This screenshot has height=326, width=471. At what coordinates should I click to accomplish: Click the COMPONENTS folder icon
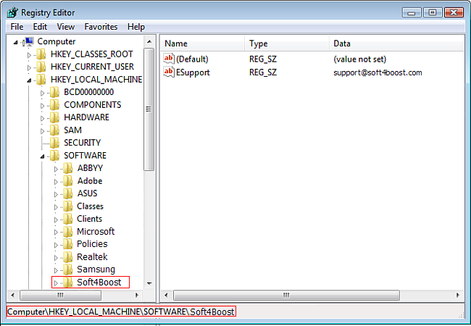click(x=54, y=105)
